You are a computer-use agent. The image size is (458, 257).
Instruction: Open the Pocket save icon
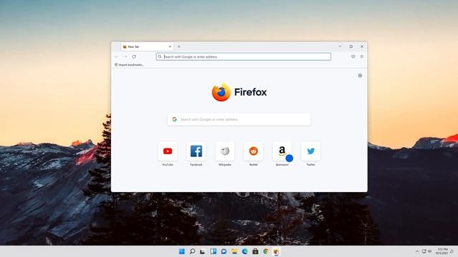353,56
